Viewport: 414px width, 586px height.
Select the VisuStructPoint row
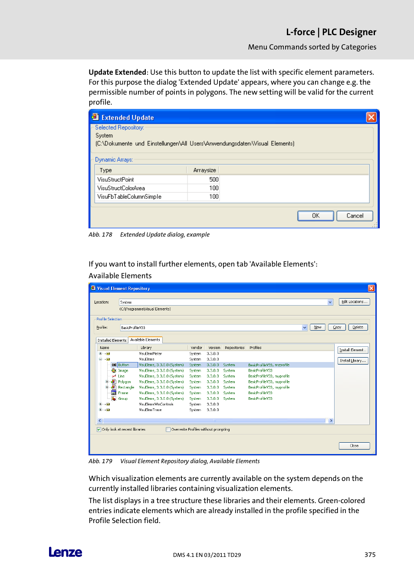(157, 179)
